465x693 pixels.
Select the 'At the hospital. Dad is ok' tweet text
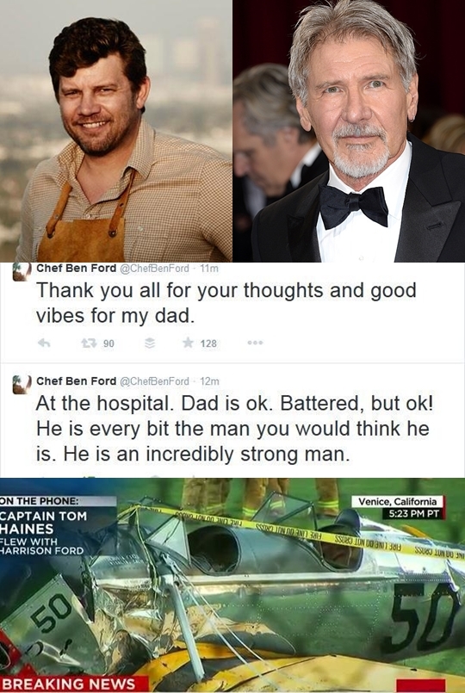coord(235,428)
